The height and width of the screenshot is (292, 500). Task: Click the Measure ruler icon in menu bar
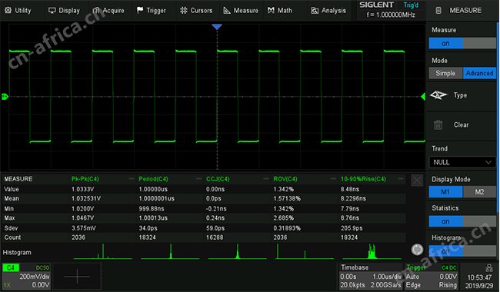227,11
